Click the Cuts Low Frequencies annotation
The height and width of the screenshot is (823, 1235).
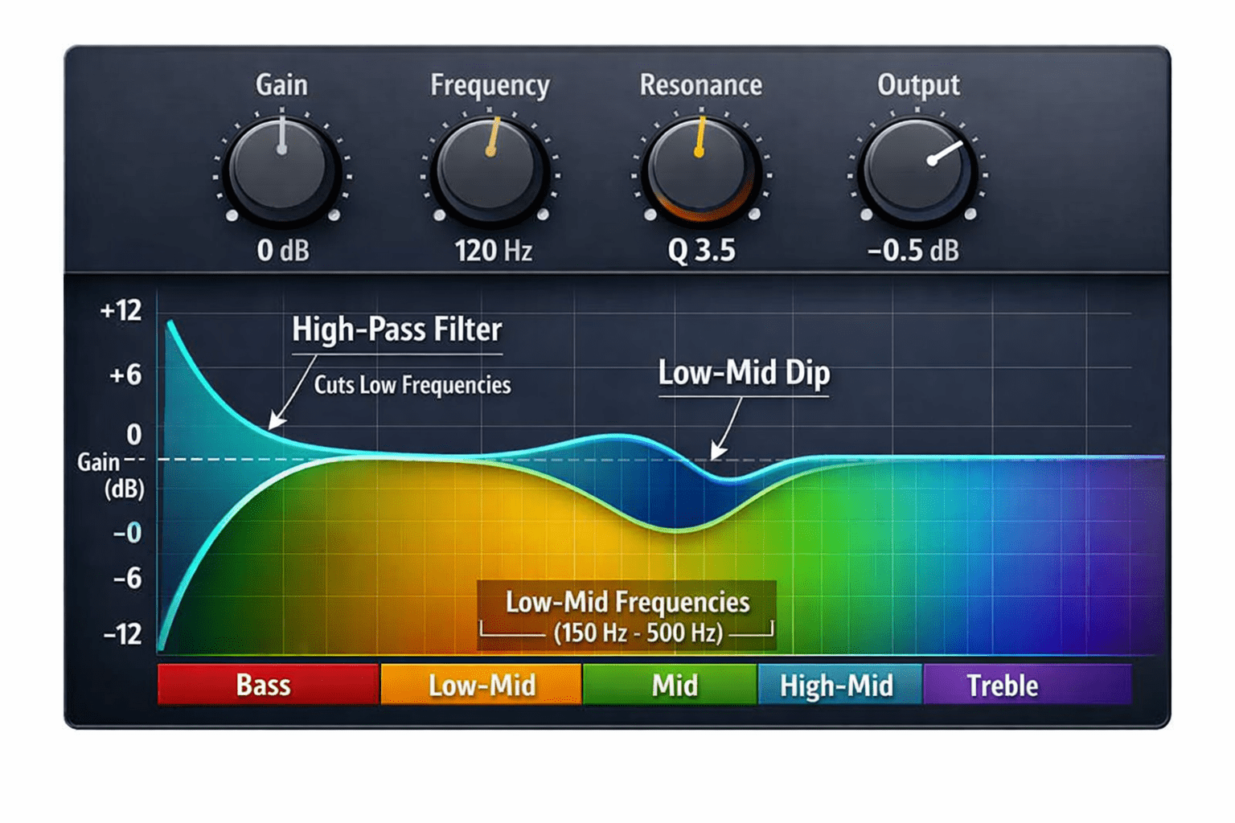point(411,385)
